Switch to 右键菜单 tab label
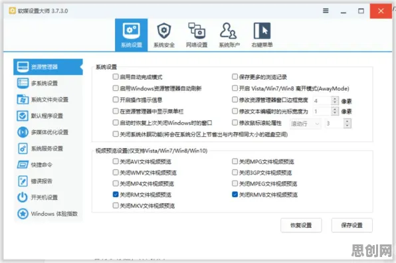 click(262, 45)
